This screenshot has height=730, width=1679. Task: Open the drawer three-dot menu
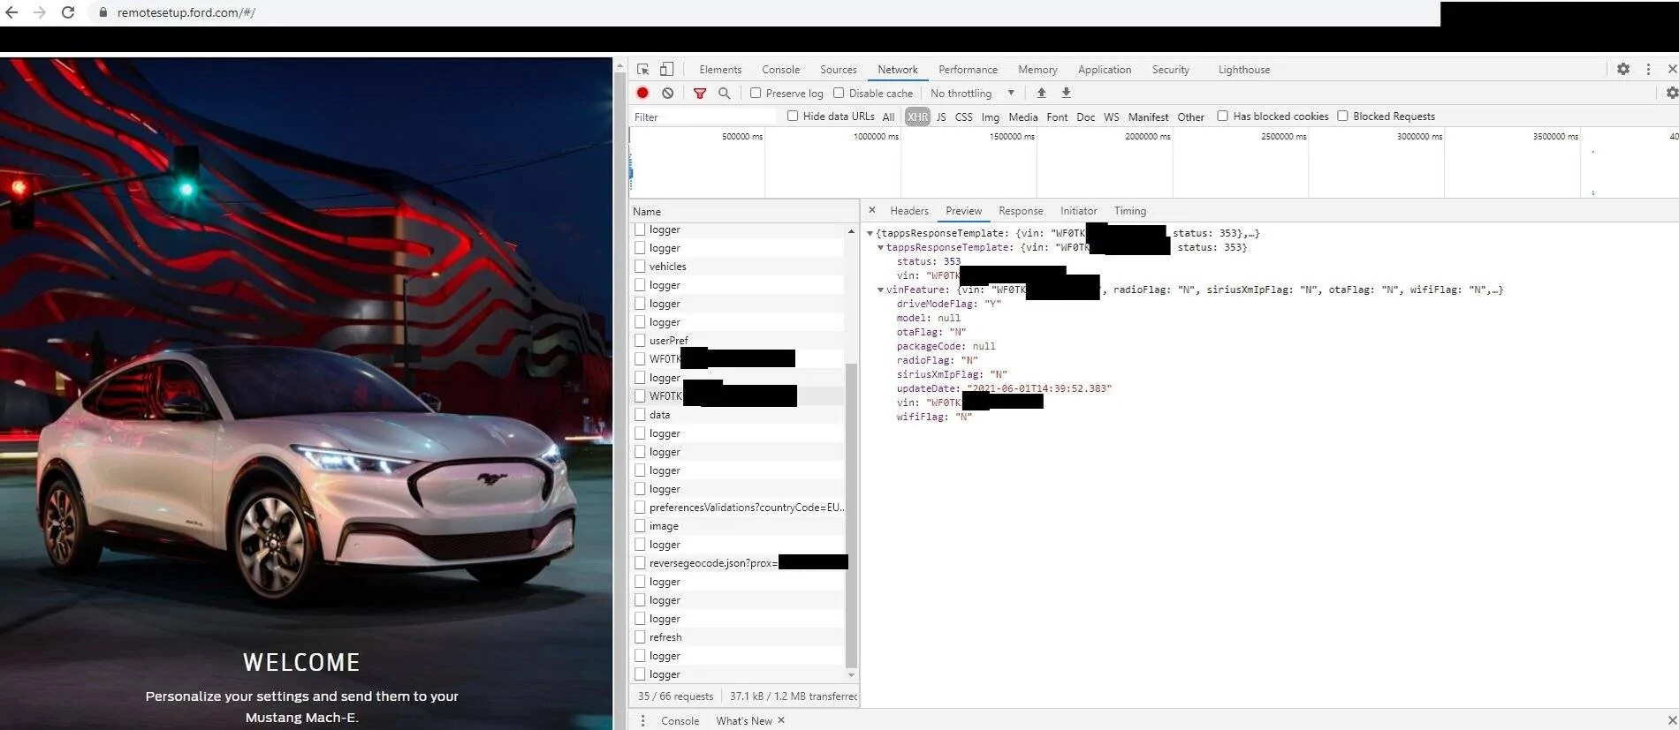coord(642,720)
